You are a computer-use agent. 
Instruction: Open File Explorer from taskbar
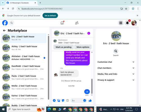pos(54,109)
